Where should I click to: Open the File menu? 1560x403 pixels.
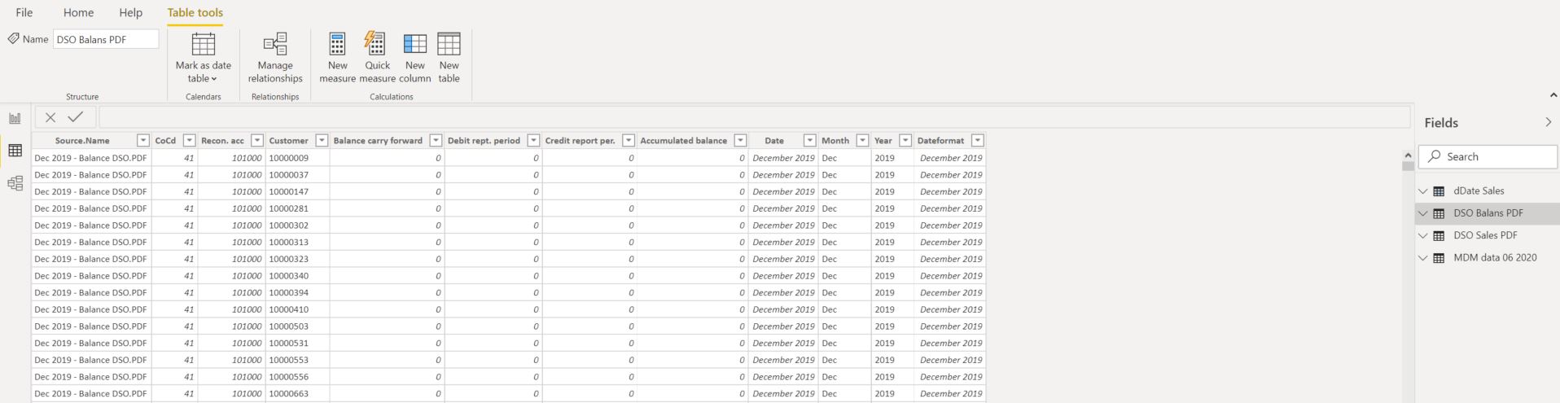tap(24, 12)
